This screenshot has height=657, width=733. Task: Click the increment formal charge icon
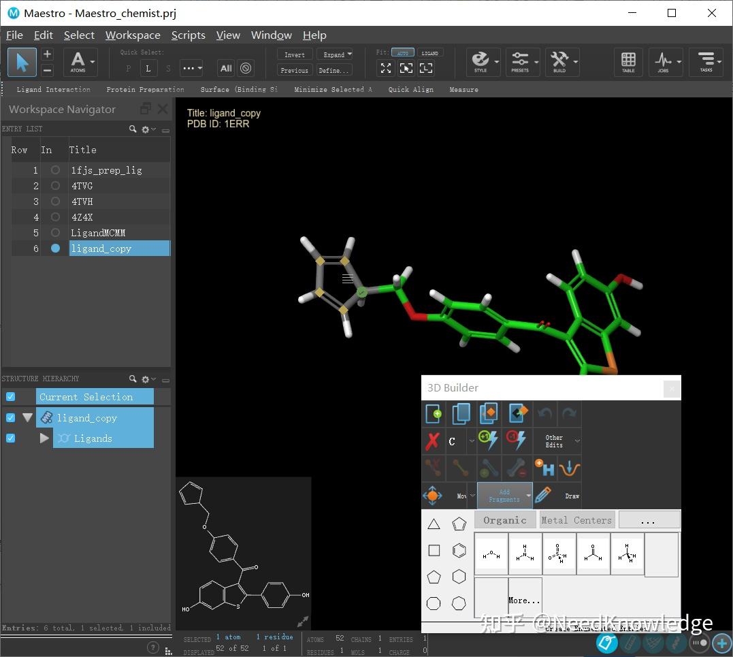488,440
